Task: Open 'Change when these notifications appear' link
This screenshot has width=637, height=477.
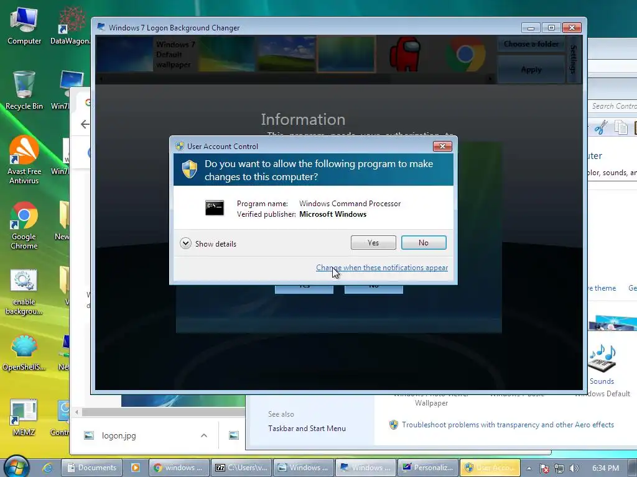Action: [x=382, y=268]
